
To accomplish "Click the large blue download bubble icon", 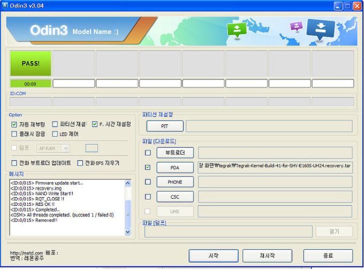I will point(320,29).
